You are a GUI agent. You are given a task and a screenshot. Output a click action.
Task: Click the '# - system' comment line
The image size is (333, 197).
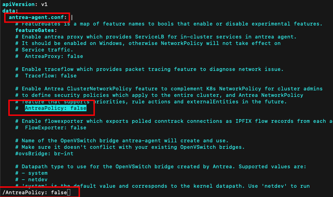click(x=31, y=173)
